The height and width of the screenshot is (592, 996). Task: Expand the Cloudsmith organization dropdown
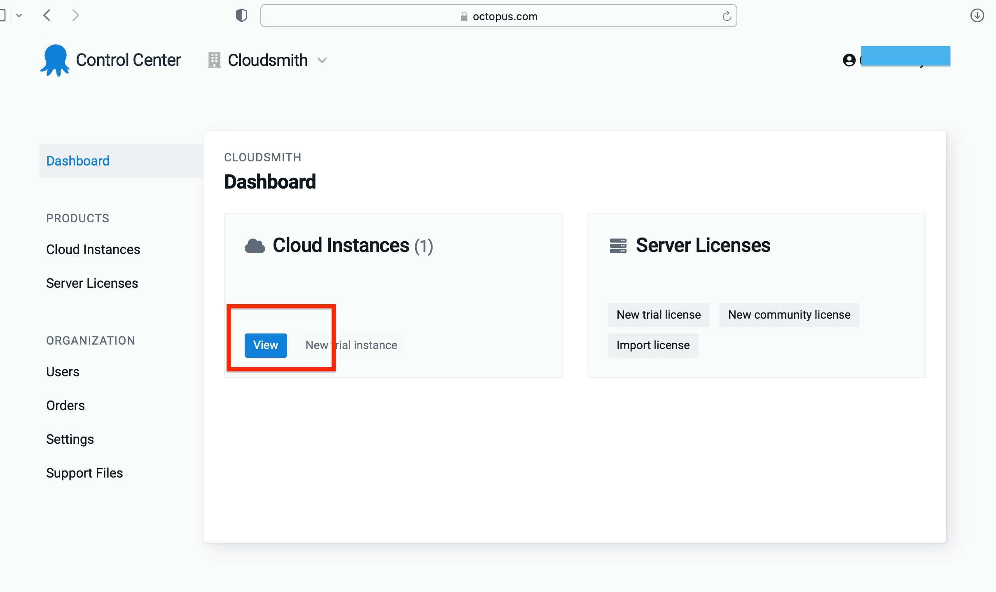click(322, 61)
